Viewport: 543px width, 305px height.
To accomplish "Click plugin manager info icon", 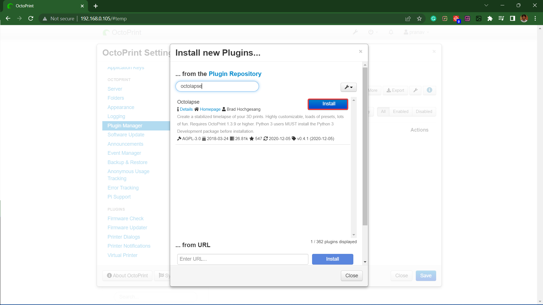I will [429, 90].
